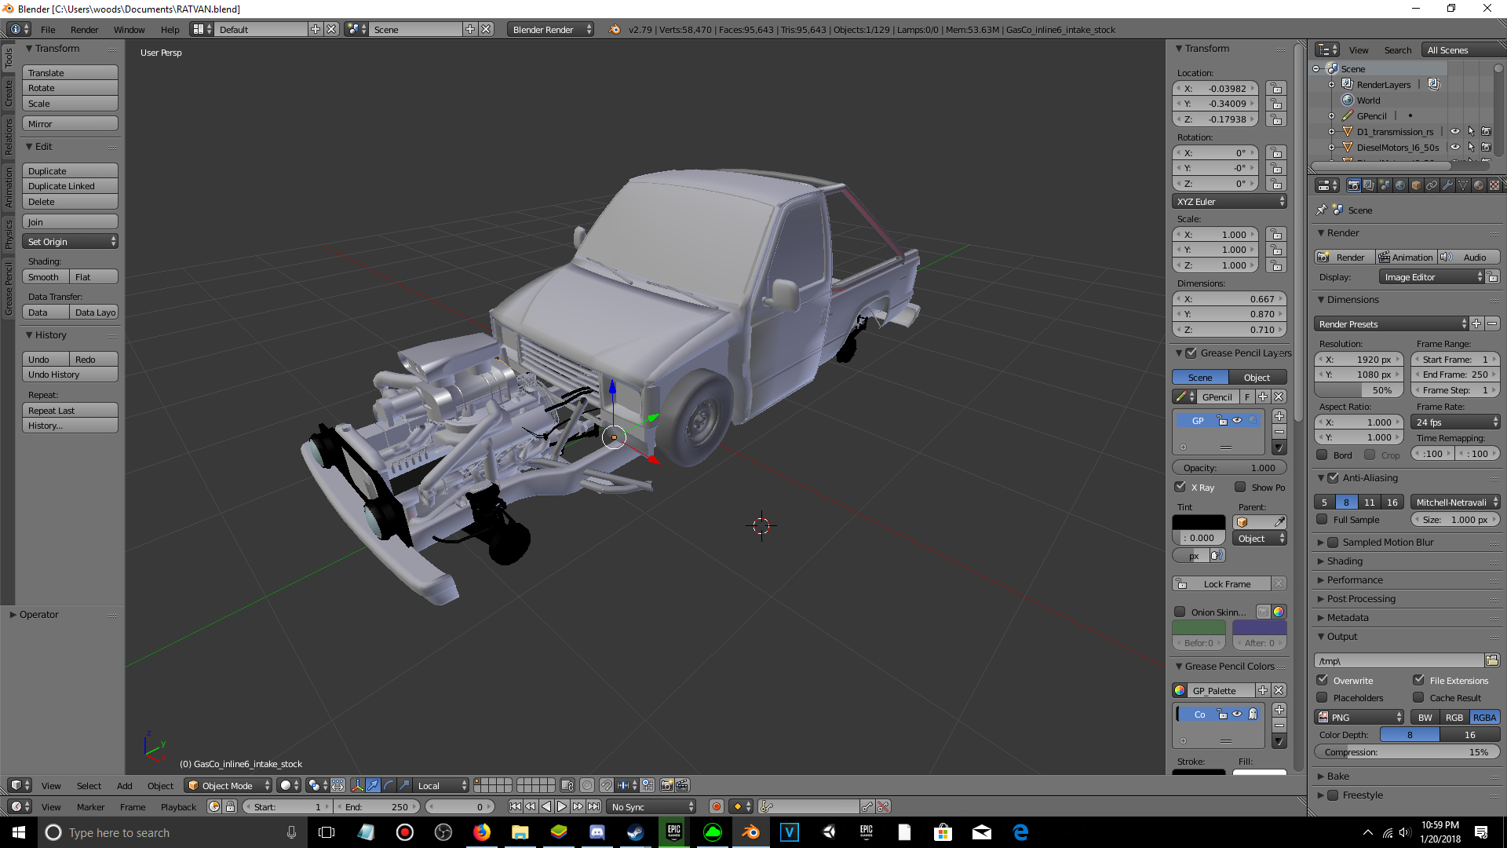Open the Material properties sphere tab
This screenshot has width=1507, height=848.
coord(1479,185)
